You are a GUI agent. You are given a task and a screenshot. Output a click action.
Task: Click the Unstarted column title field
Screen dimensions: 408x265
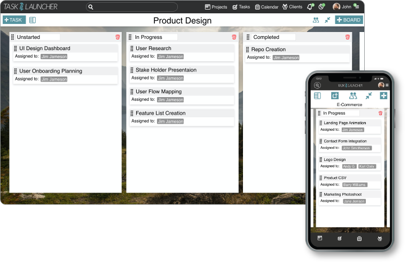[x=38, y=37]
